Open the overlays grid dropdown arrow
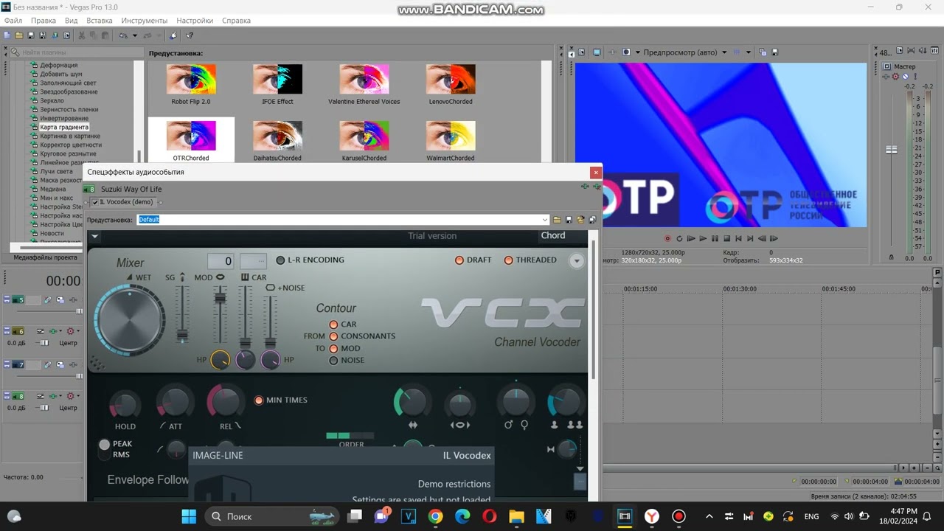The image size is (944, 531). coord(749,52)
